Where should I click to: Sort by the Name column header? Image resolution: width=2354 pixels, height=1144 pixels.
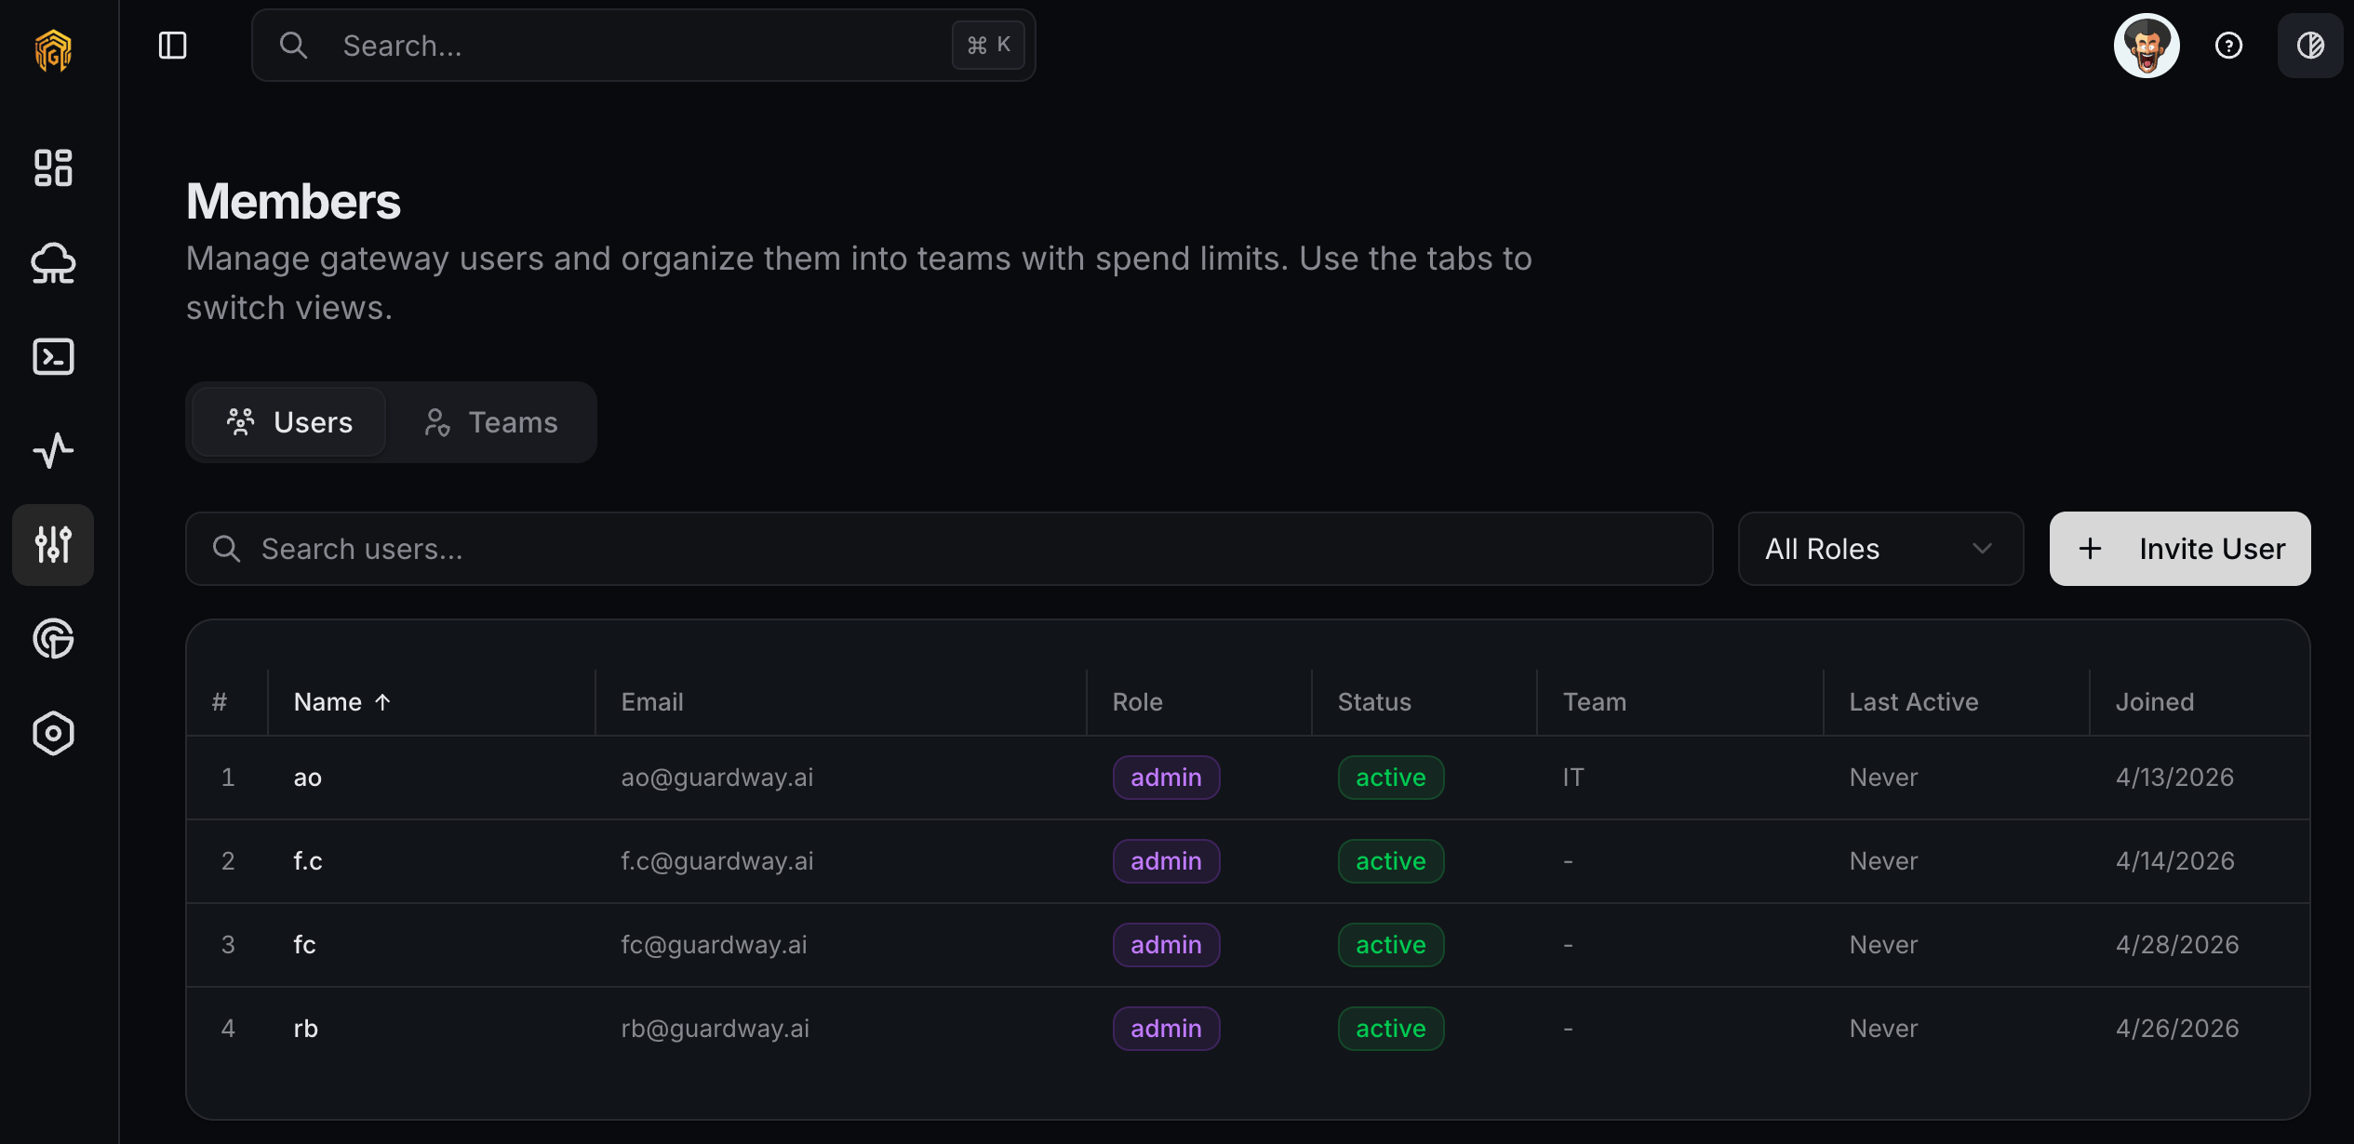click(341, 702)
